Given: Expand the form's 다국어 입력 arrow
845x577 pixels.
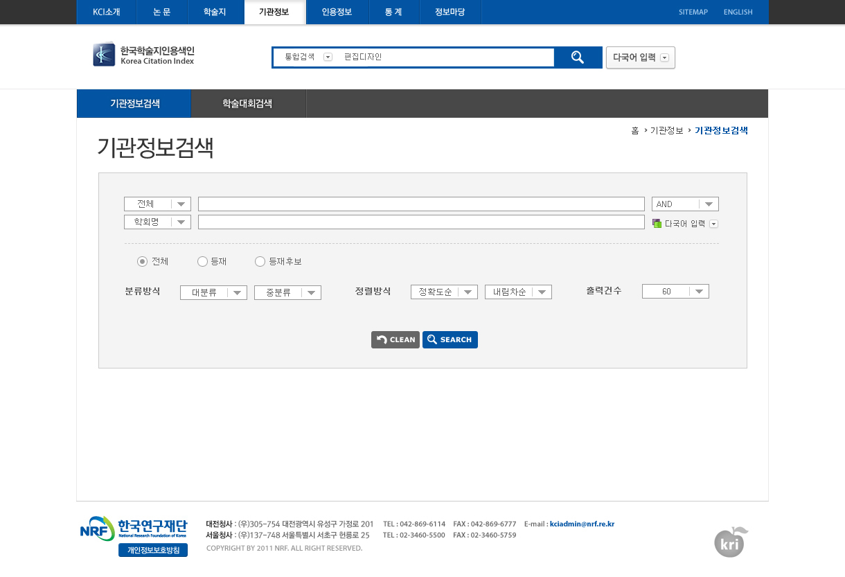Looking at the screenshot, I should click(x=714, y=224).
